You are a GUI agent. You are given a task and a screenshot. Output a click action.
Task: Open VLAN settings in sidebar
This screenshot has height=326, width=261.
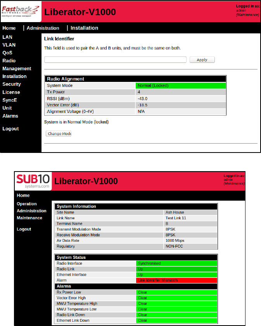(x=9, y=45)
